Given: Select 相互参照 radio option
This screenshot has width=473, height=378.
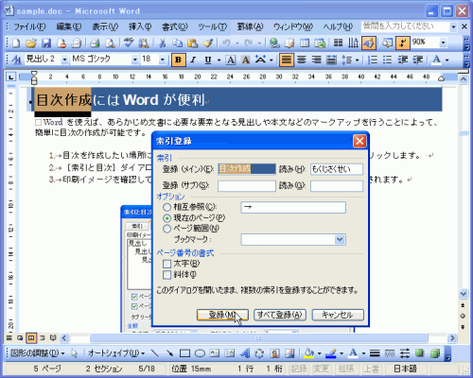Looking at the screenshot, I should tap(167, 207).
